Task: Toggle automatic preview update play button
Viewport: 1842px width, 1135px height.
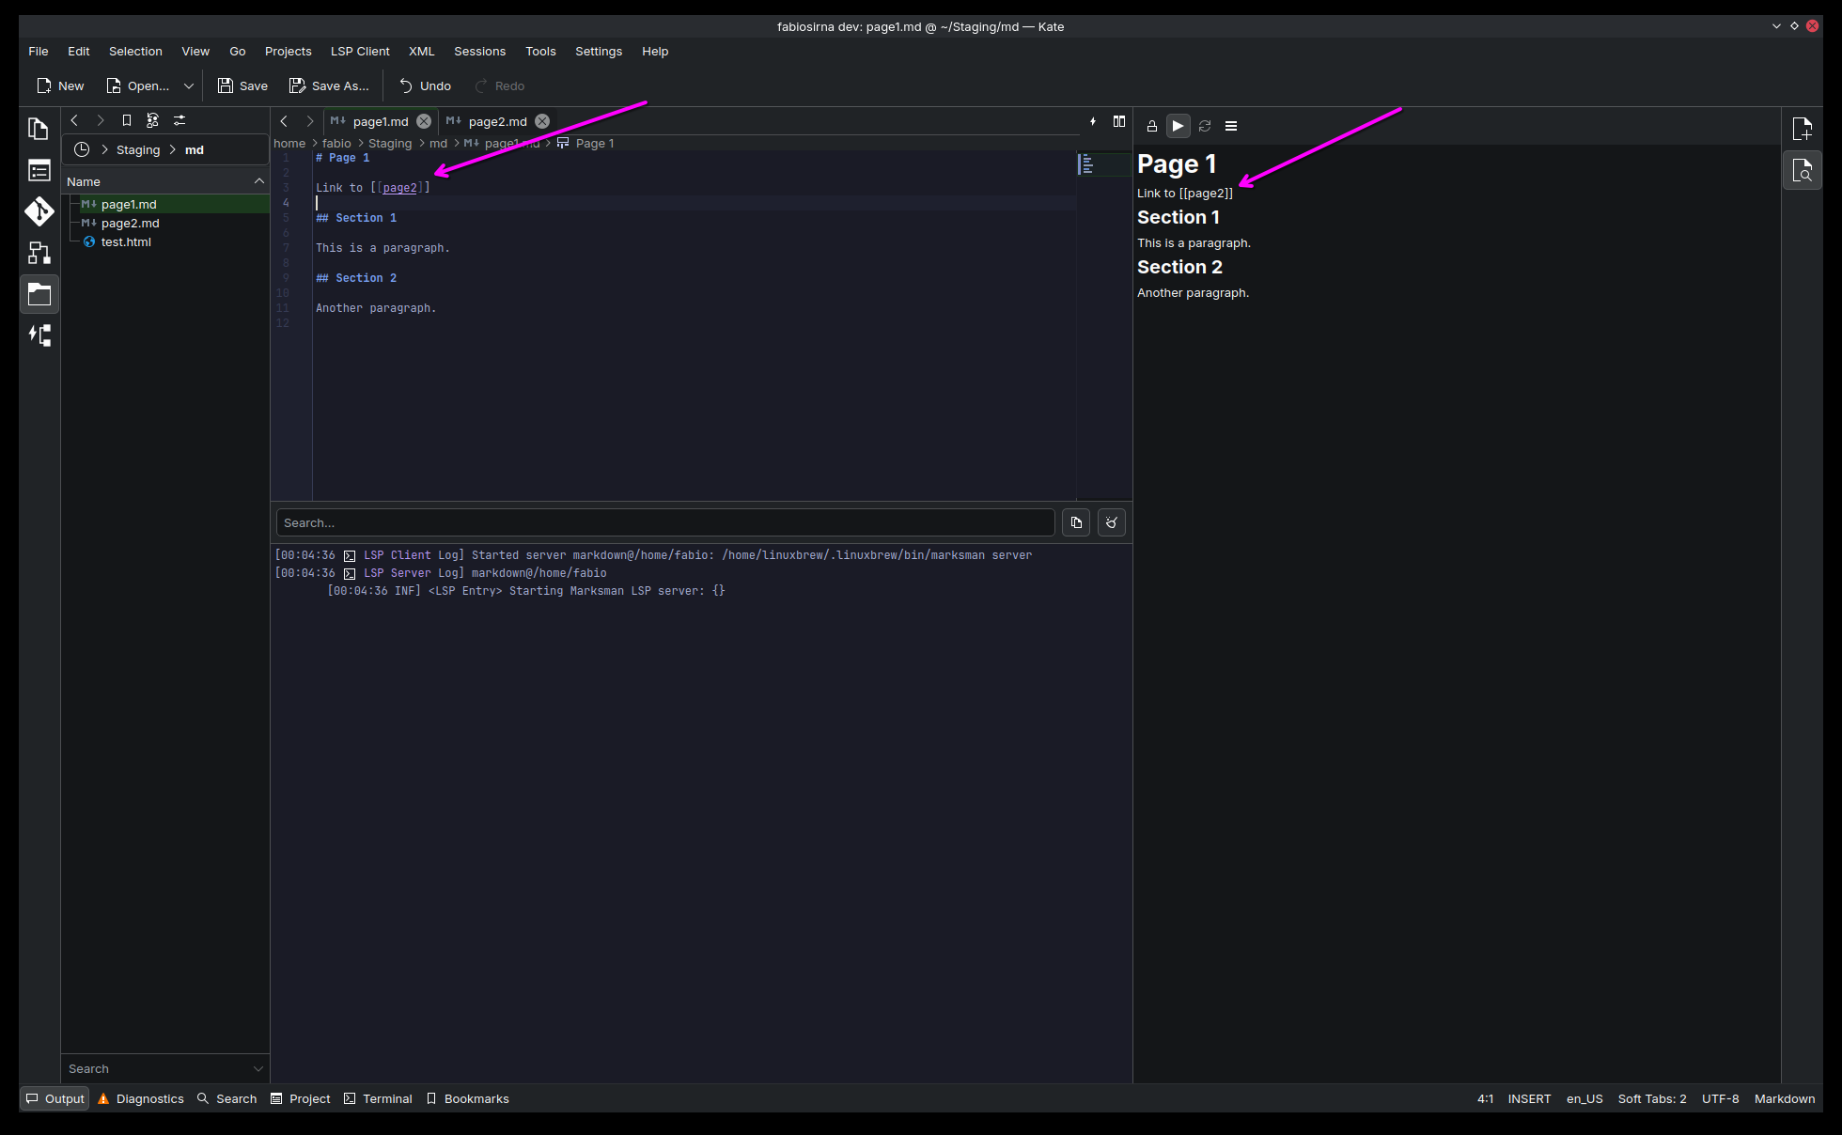Action: 1178,126
